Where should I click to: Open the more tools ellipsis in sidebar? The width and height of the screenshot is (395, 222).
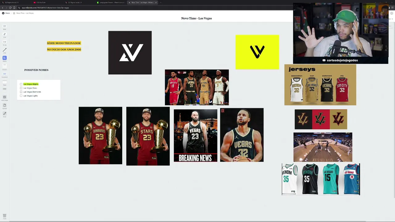pos(5,89)
